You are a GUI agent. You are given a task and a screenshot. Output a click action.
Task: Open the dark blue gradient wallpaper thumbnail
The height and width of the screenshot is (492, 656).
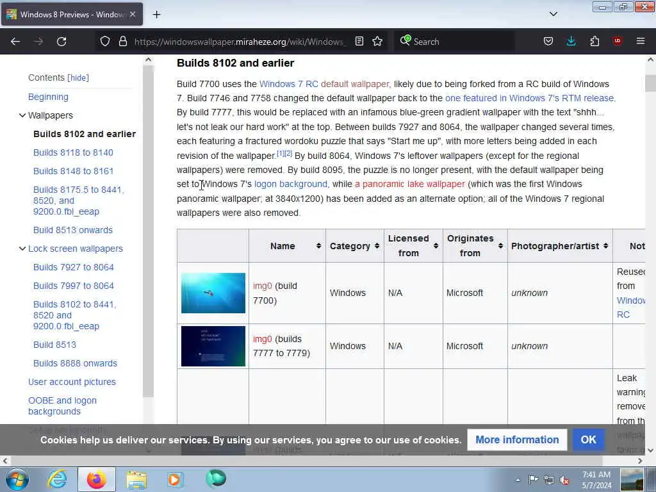coord(213,346)
